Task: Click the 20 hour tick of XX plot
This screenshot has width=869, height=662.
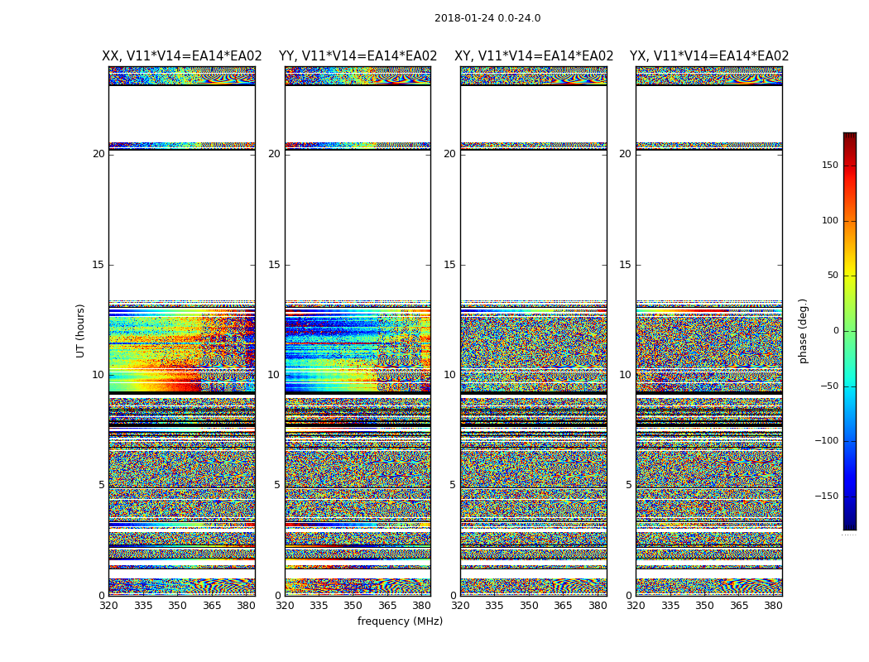Action: 98,153
